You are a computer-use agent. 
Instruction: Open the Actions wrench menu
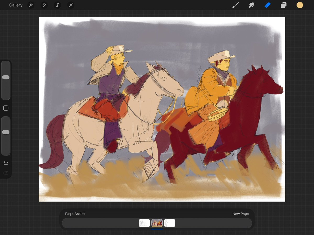point(31,5)
